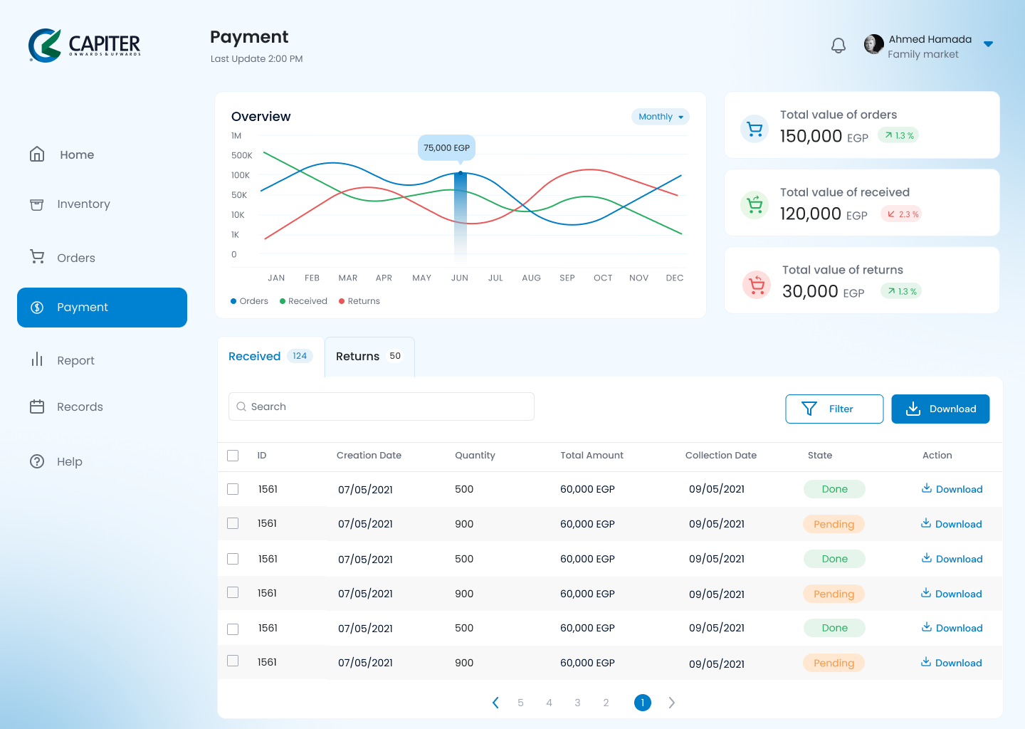Switch to the Received tab

[270, 357]
